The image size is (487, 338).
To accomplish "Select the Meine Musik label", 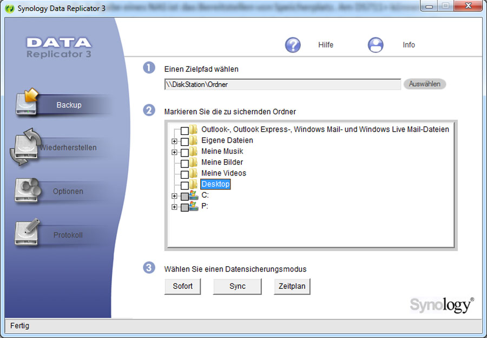I will coord(222,151).
